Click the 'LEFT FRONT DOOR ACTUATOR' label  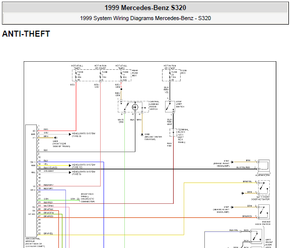point(261,198)
